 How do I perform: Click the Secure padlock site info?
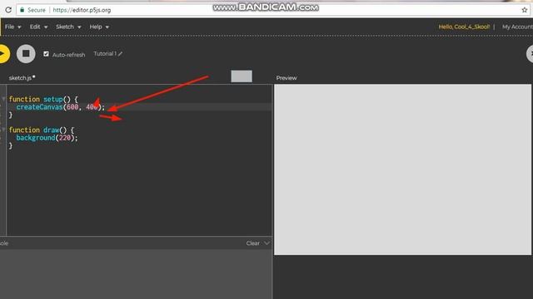(32, 10)
